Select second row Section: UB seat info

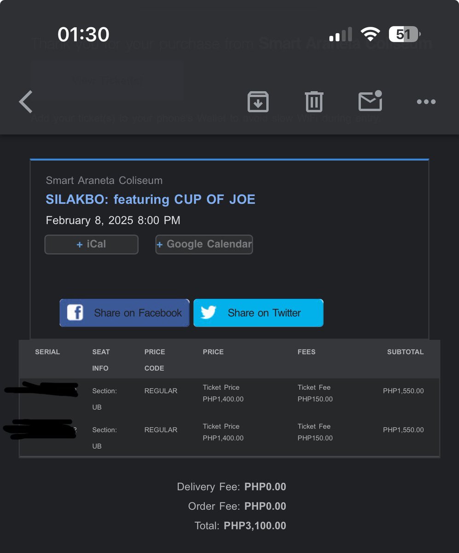(x=105, y=438)
